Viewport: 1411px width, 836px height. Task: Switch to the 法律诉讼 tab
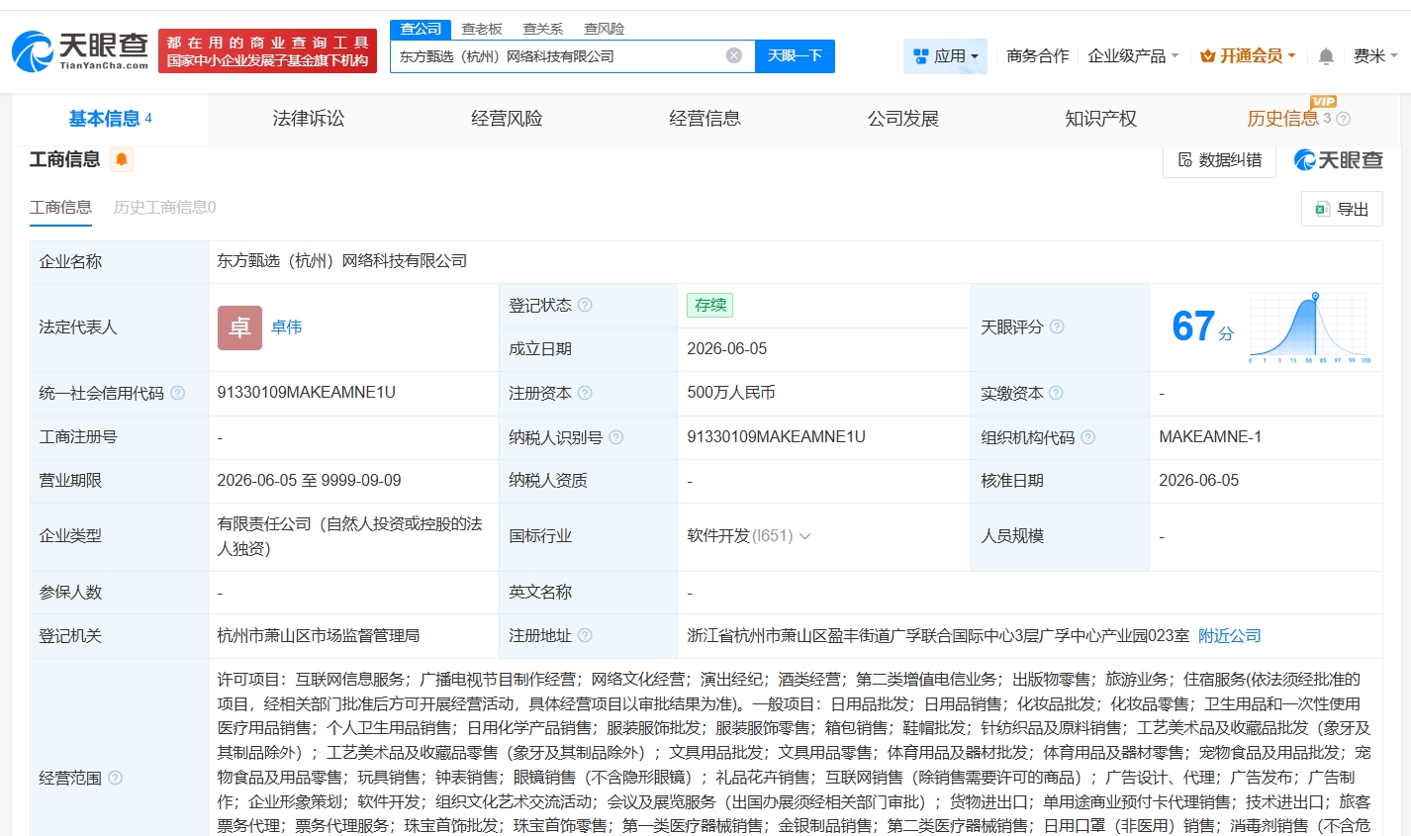[309, 119]
